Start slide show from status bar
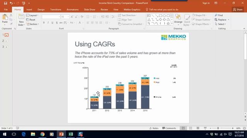Image resolution: width=247 pixels, height=138 pixels. click(x=205, y=128)
